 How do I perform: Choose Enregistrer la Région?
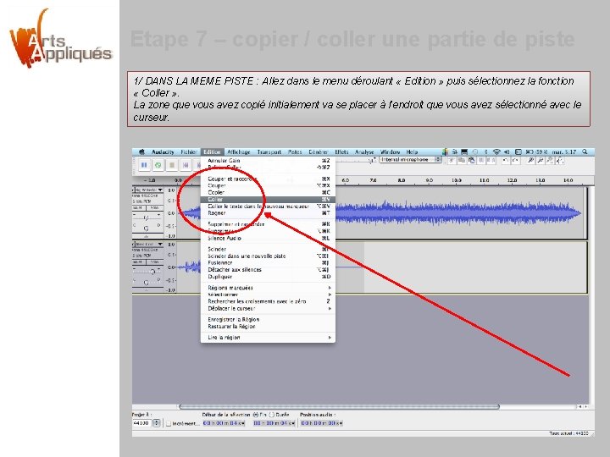[268, 319]
